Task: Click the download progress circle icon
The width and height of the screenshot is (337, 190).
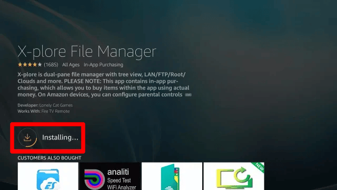Action: (27, 137)
